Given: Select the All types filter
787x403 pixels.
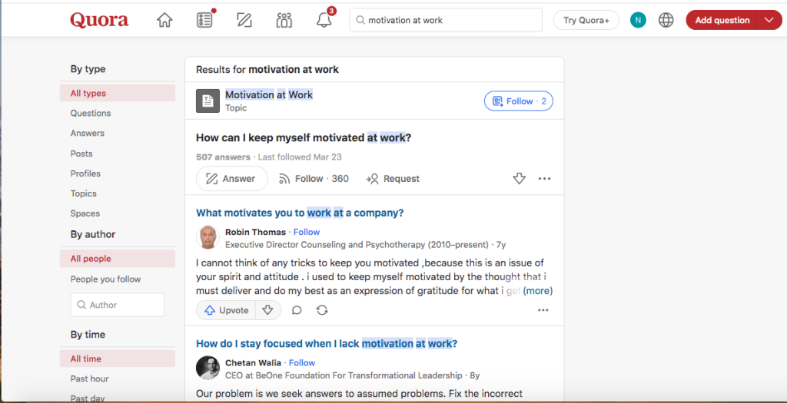Looking at the screenshot, I should 118,93.
